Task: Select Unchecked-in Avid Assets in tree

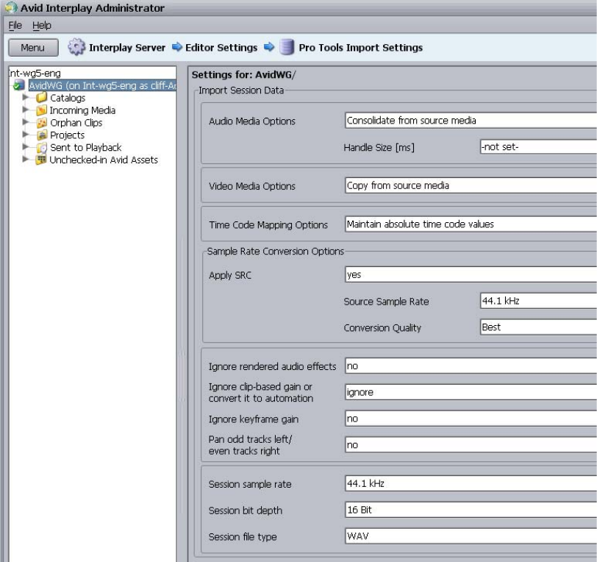Action: pos(104,160)
